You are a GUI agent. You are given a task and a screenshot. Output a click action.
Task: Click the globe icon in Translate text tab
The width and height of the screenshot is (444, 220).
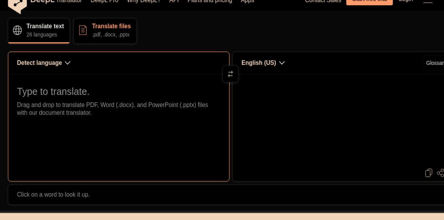click(17, 30)
